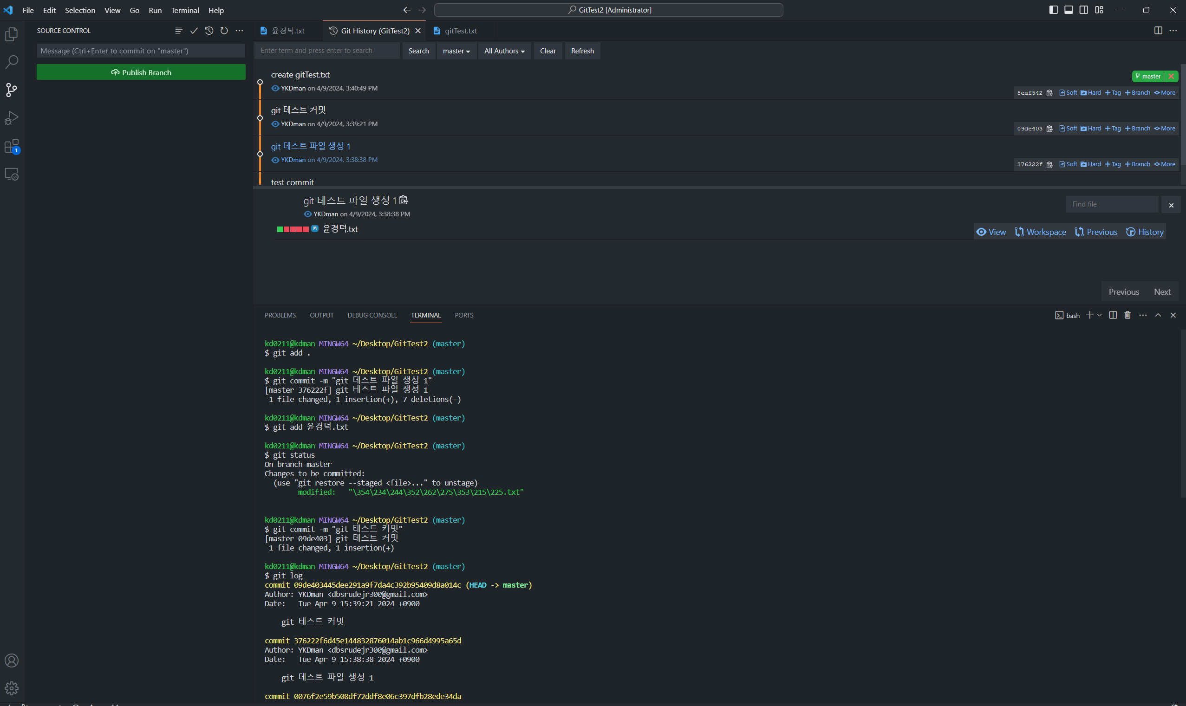
Task: Toggle bottom panel layout icon
Action: pos(1069,10)
